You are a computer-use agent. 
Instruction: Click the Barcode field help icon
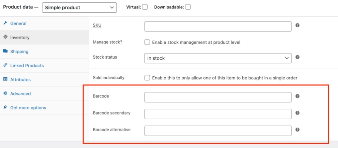298,96
